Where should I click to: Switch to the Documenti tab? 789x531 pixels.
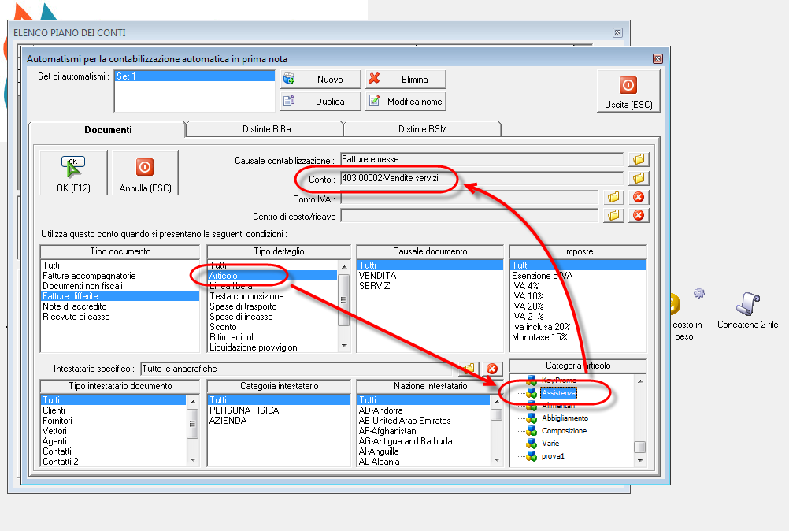coord(108,129)
